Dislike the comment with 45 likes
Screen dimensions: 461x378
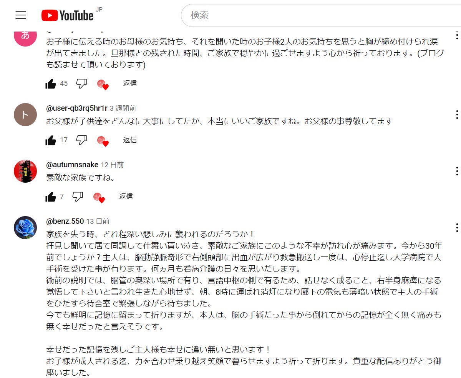81,83
